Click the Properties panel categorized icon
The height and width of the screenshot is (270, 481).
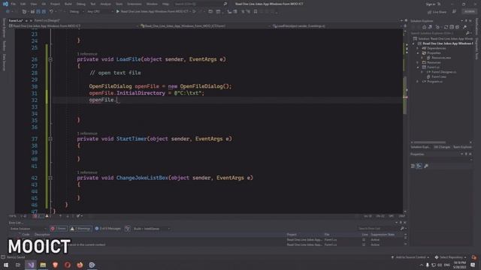tap(413, 166)
